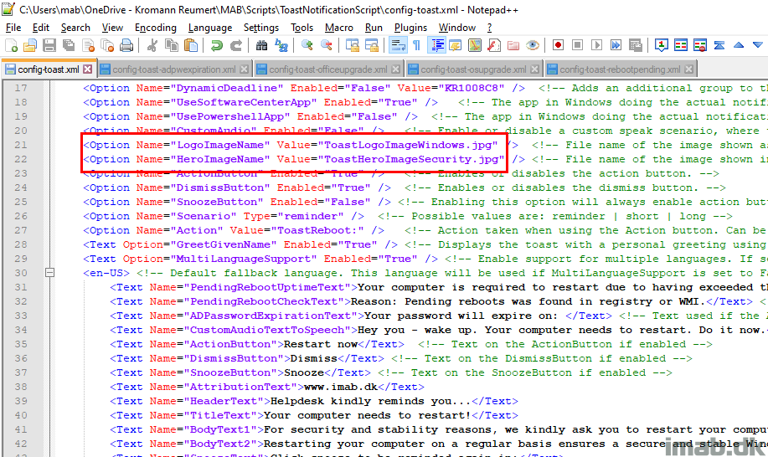Open the Window menu
Screen dimensions: 768x457
457,28
